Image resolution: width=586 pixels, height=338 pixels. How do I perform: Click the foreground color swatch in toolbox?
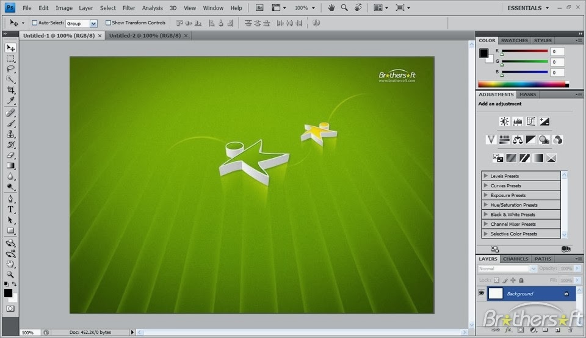click(8, 293)
